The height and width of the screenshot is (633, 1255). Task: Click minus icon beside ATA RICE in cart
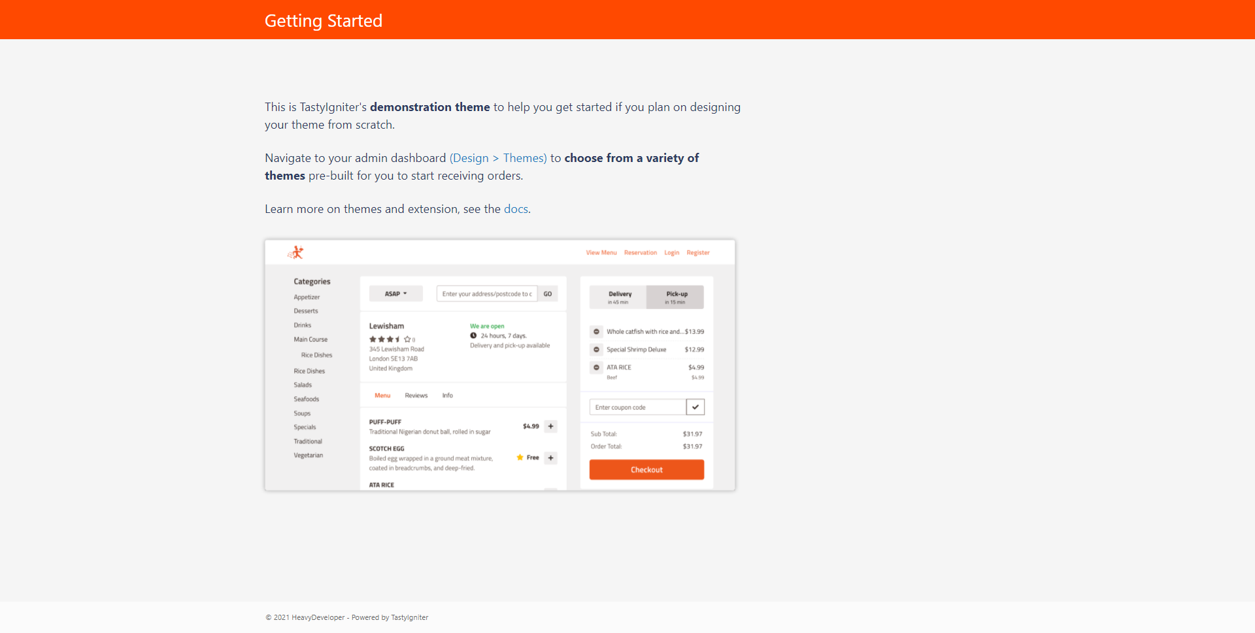click(x=596, y=368)
